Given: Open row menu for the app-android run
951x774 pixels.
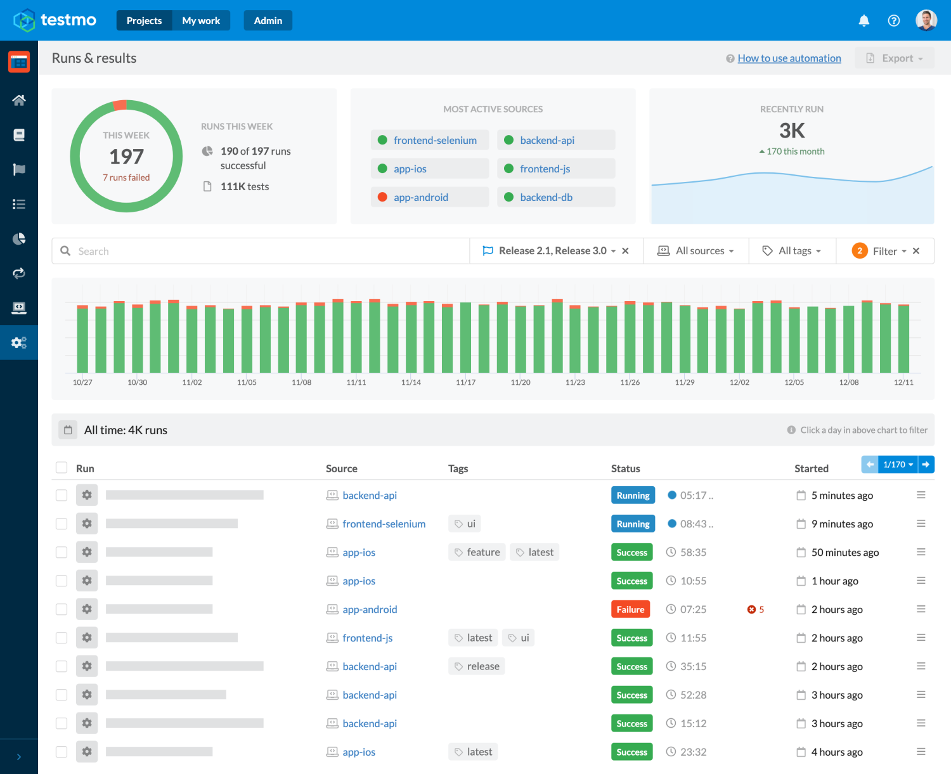Looking at the screenshot, I should coord(921,609).
